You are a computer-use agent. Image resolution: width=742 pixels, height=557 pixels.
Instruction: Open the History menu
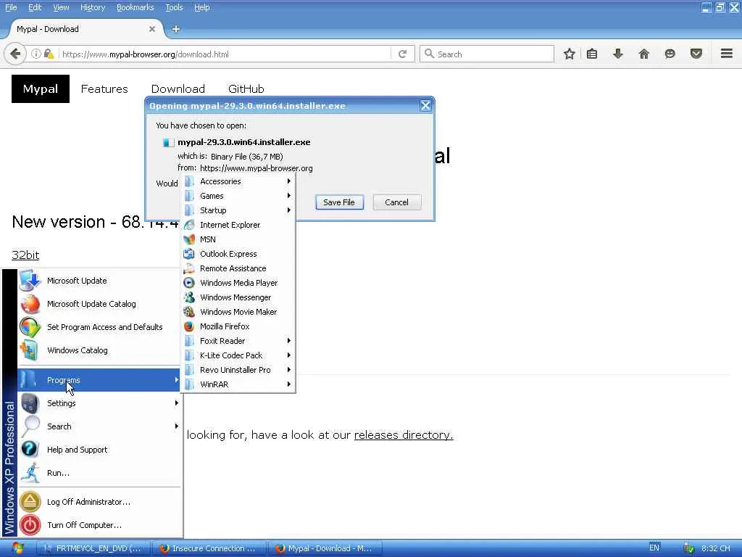93,7
